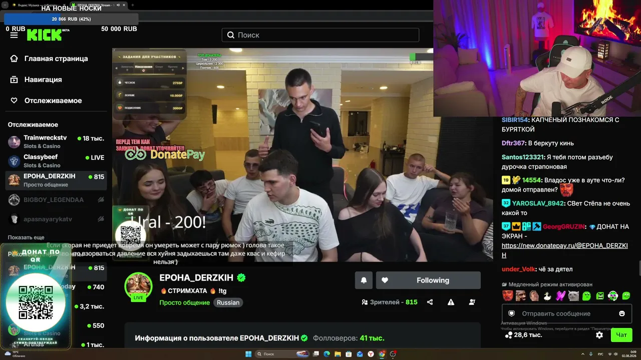Report the stream via the warning triangle icon
The height and width of the screenshot is (360, 641).
(451, 302)
